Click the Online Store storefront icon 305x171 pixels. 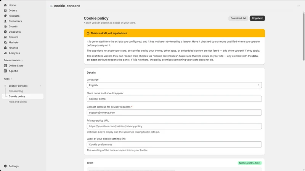(5, 65)
